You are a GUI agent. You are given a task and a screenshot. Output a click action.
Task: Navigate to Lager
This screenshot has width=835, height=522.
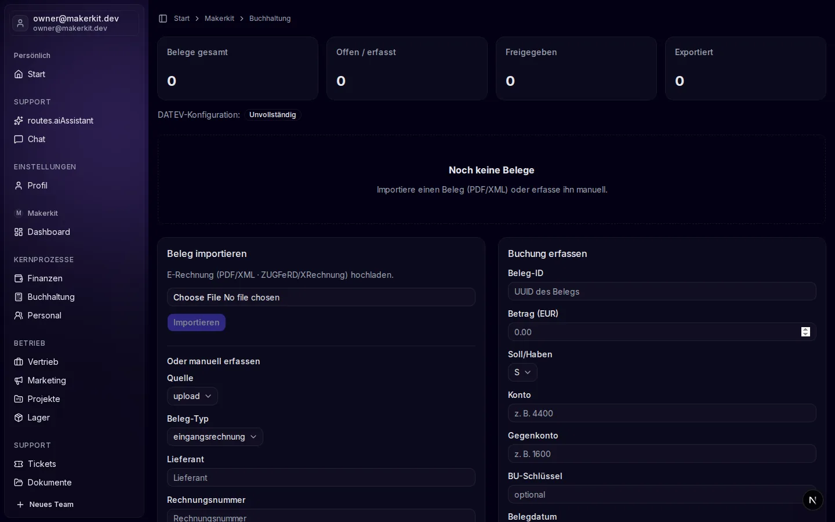coord(74,418)
